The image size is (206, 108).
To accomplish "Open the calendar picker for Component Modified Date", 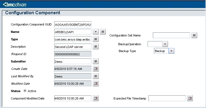I will point(96,98).
